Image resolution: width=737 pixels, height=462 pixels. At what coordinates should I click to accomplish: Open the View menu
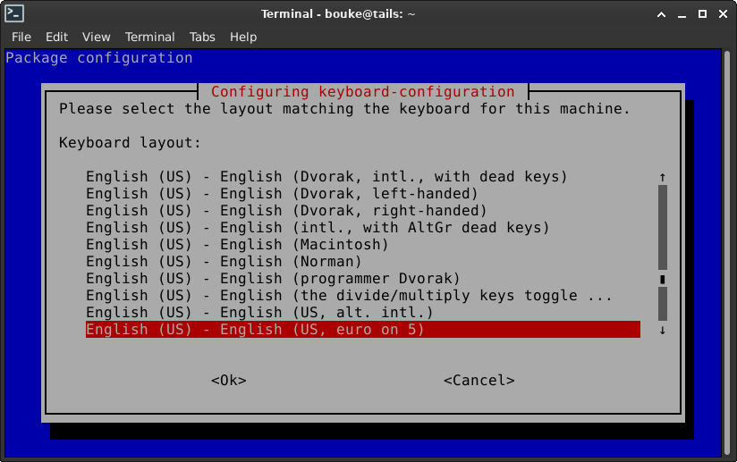(x=96, y=38)
